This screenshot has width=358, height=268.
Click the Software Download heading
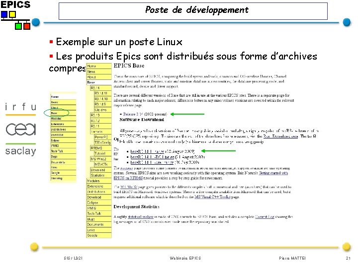point(142,120)
